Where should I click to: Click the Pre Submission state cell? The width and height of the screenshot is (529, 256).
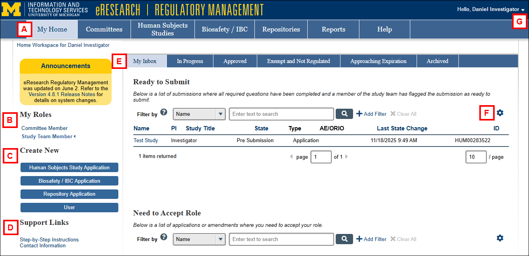[255, 140]
